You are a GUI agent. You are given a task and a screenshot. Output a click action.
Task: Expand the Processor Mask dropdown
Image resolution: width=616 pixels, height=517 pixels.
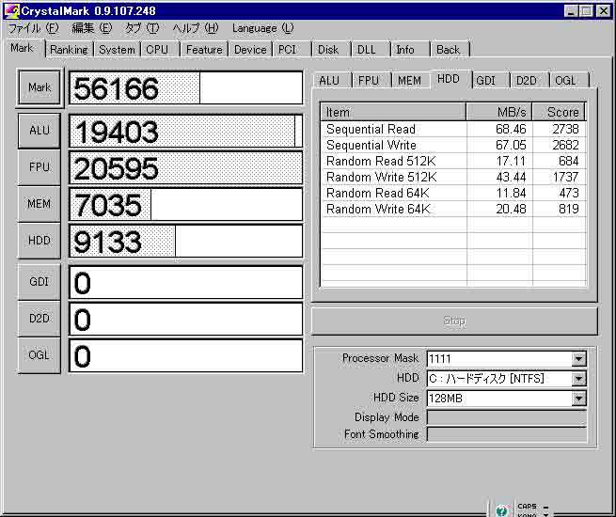pos(578,358)
